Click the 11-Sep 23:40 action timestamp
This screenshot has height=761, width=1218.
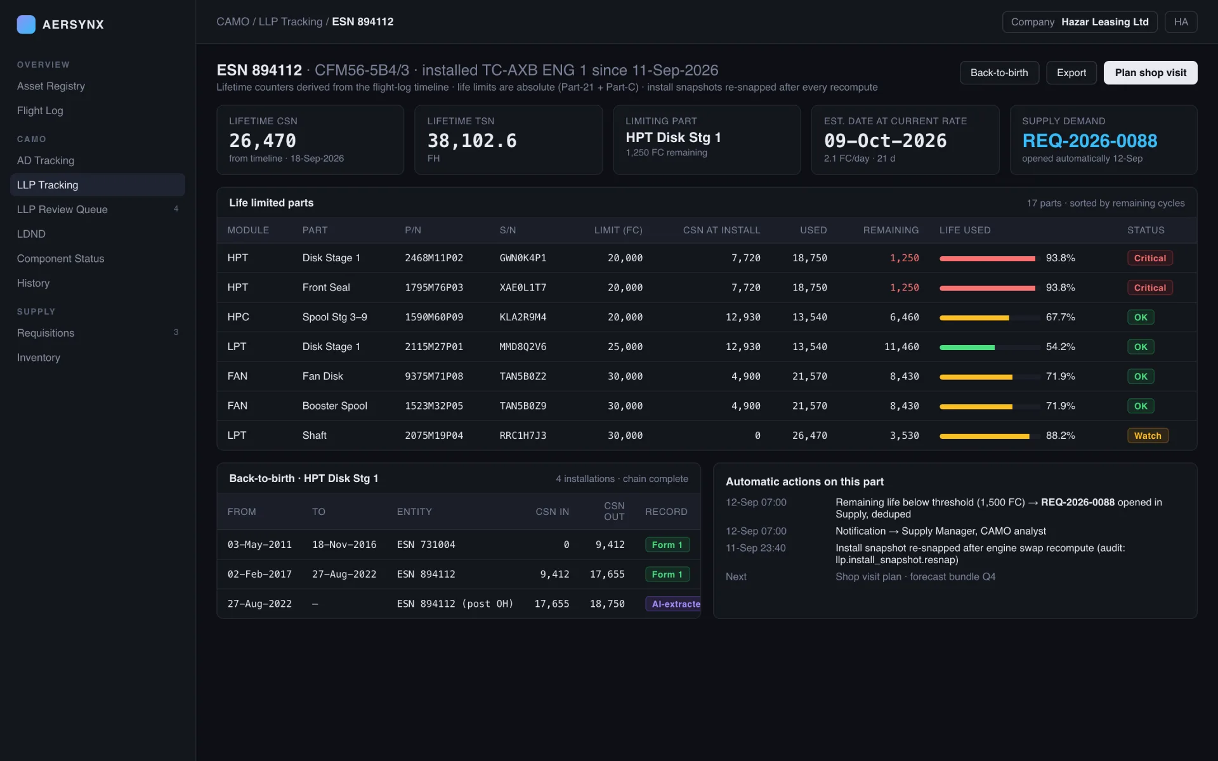[x=756, y=548]
